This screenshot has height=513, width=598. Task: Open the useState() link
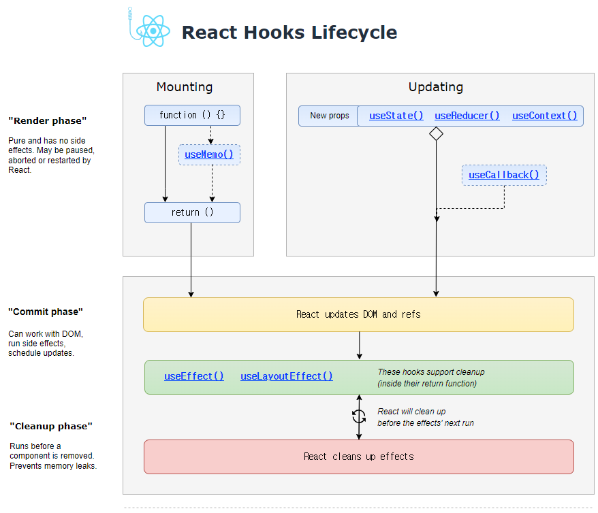tap(396, 116)
